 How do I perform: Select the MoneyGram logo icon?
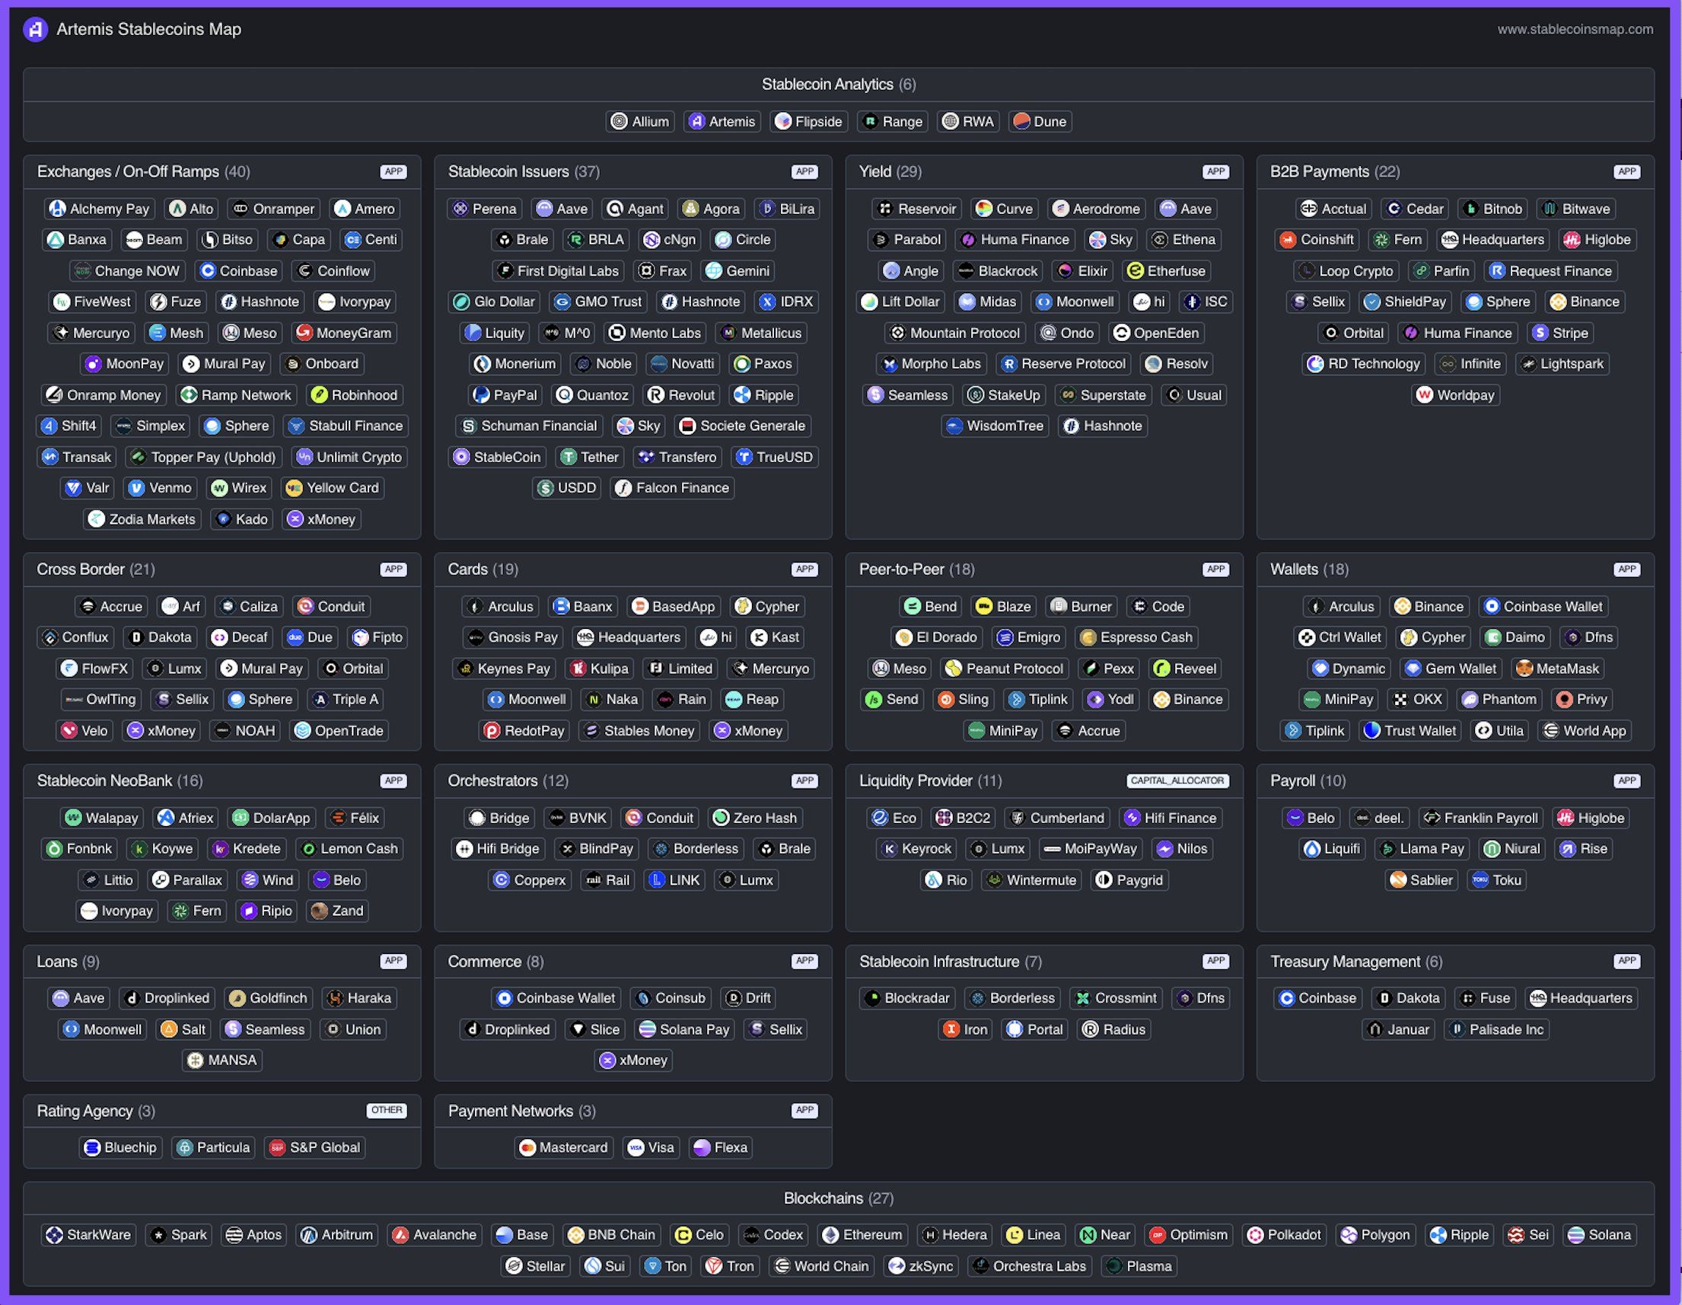pos(304,333)
